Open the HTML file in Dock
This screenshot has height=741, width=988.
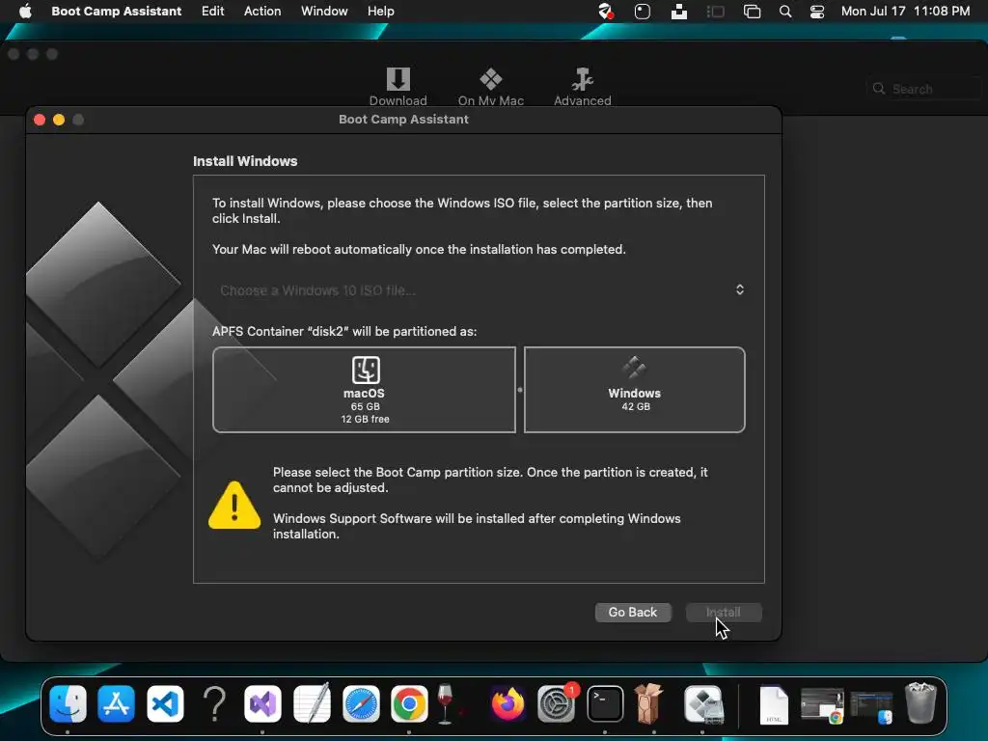774,705
